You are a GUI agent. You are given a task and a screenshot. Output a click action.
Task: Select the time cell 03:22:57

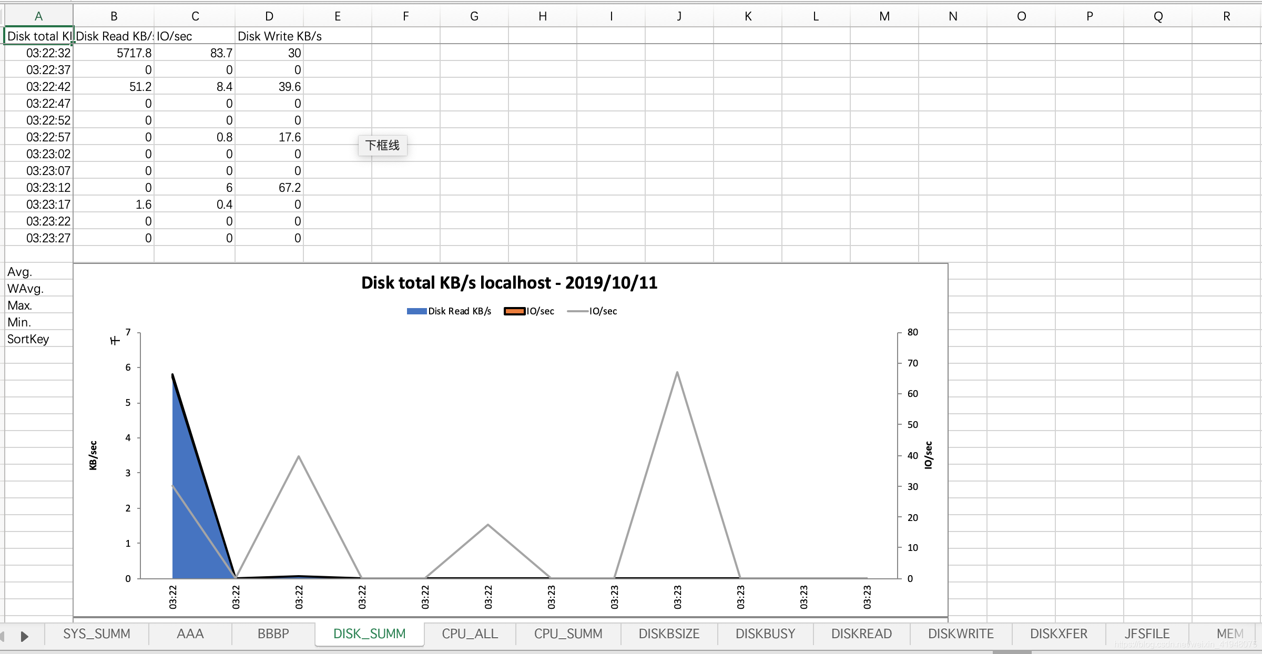point(39,137)
